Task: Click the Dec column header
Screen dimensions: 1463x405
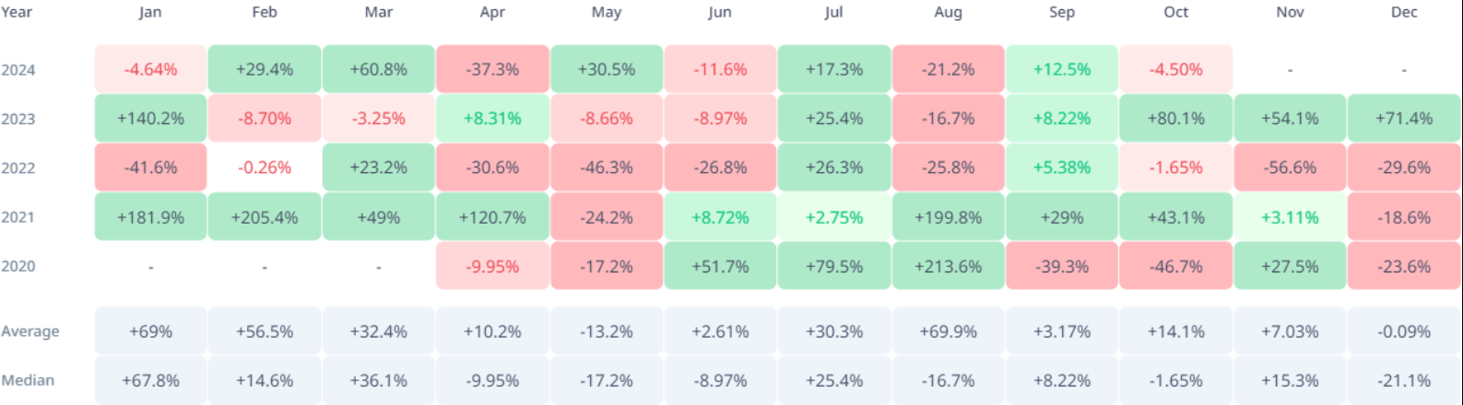Action: [1404, 13]
